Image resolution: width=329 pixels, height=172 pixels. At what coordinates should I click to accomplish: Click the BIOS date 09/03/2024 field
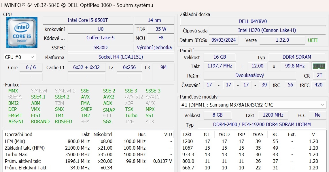(x=224, y=40)
